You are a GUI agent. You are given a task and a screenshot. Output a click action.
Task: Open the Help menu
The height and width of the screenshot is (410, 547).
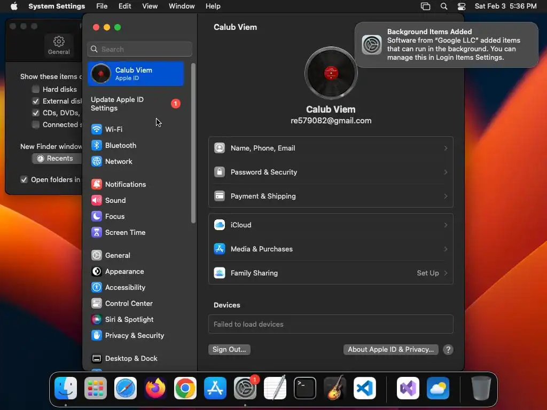(213, 6)
